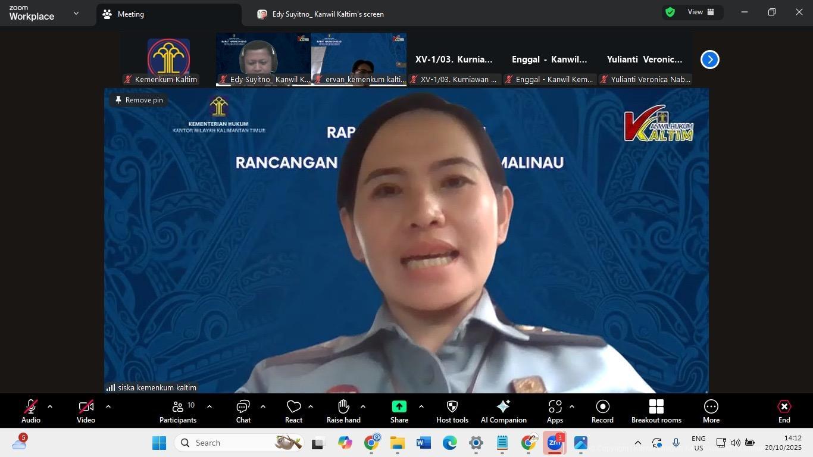Screen dimensions: 813x457
Task: Click Remove pin on pinned video
Action: [139, 100]
